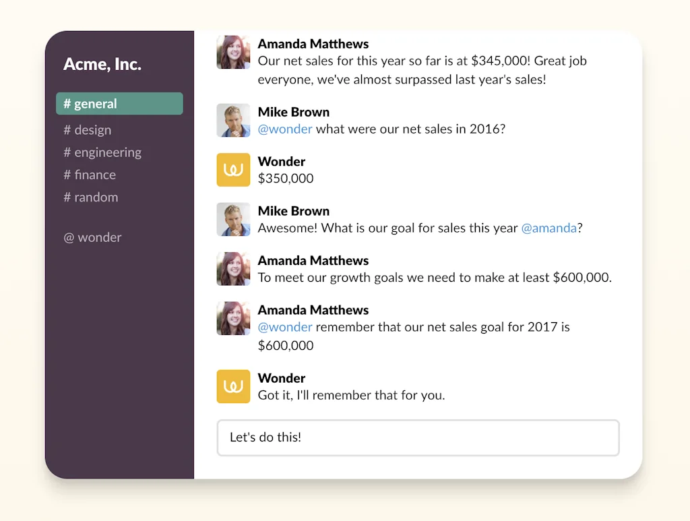Viewport: 690px width, 521px height.
Task: Select the active # general channel
Action: (90, 103)
